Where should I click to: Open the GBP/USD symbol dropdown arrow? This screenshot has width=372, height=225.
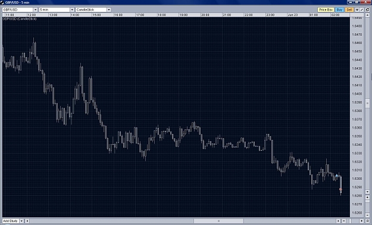(x=35, y=10)
